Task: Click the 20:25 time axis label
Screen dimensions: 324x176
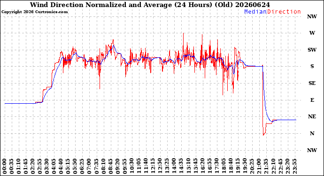Action: pos(252,167)
